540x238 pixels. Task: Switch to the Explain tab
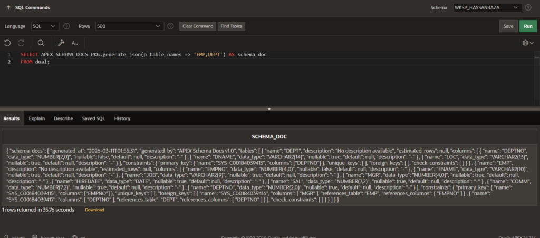pyautogui.click(x=36, y=118)
